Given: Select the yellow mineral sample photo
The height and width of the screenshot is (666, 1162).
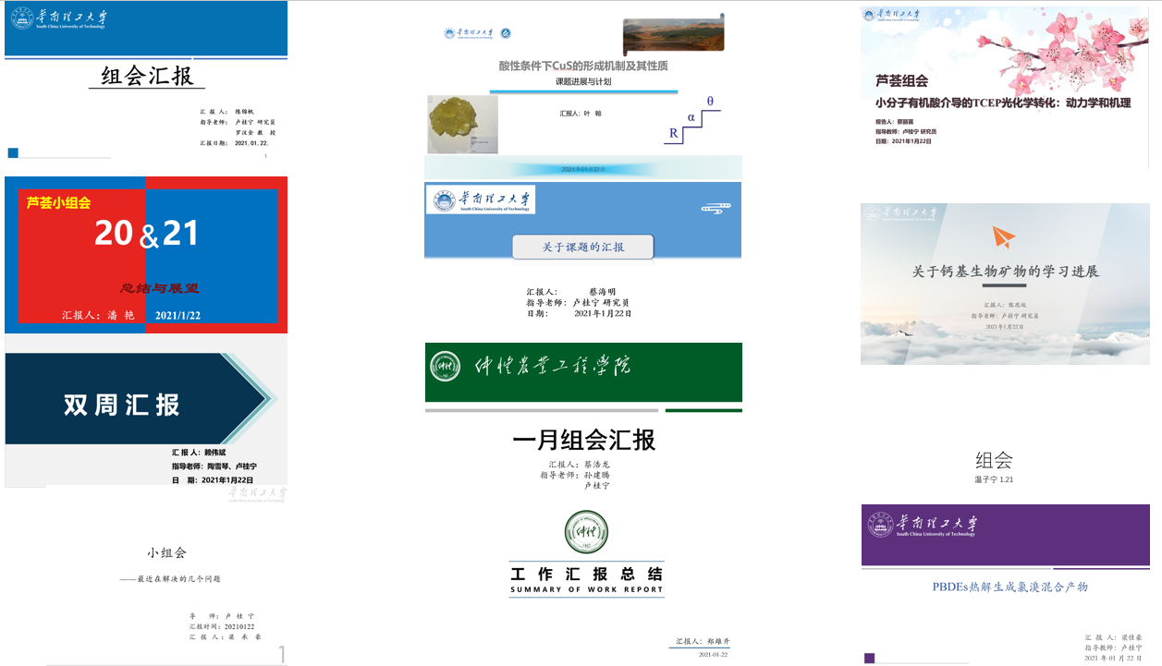Looking at the screenshot, I should tap(462, 124).
